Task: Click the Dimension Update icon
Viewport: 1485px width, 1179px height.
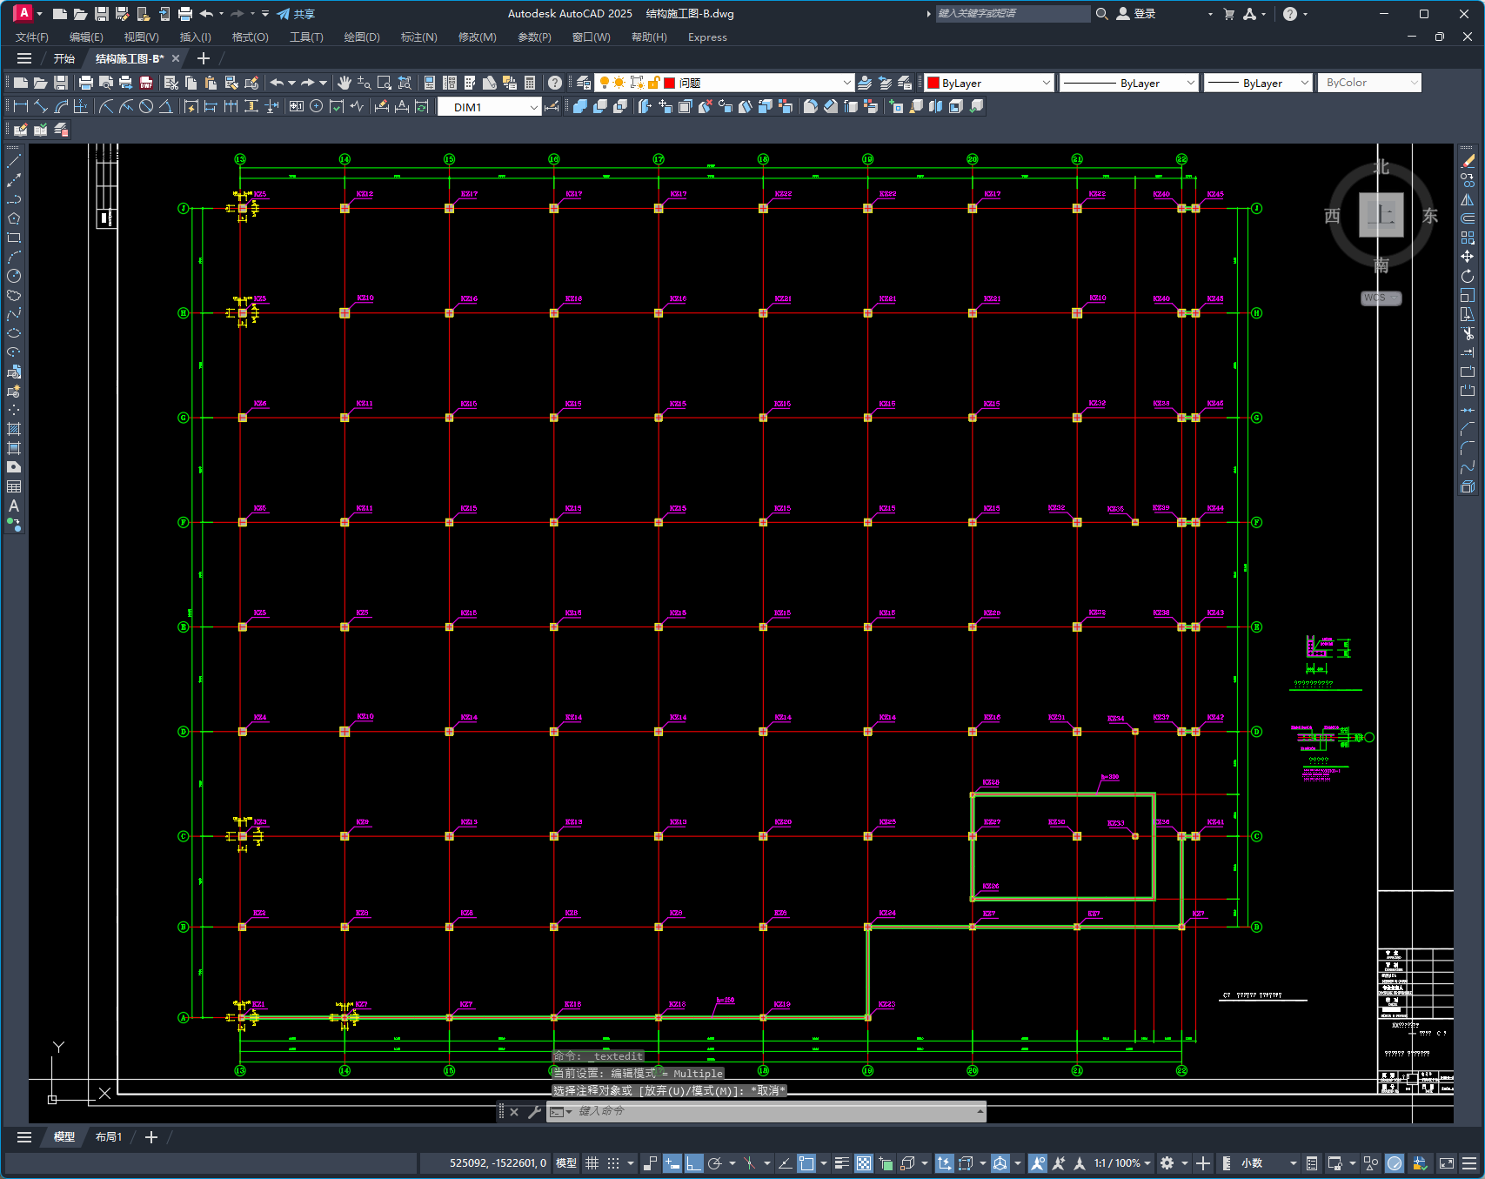Action: (422, 106)
